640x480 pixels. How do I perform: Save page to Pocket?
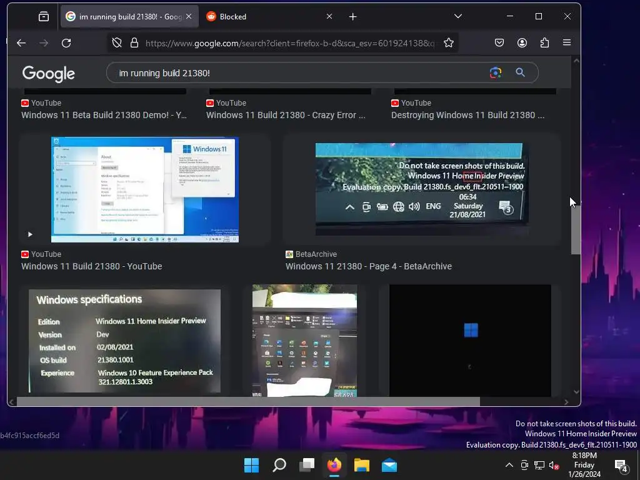tap(499, 42)
